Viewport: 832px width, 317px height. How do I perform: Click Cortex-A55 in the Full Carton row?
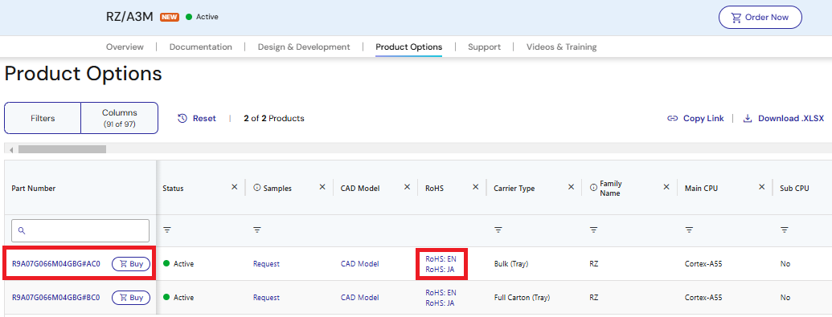click(x=703, y=298)
